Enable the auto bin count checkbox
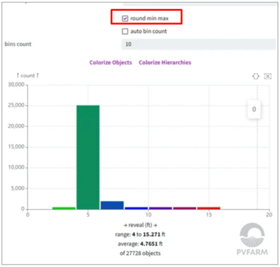This screenshot has height=267, width=280. (x=125, y=31)
